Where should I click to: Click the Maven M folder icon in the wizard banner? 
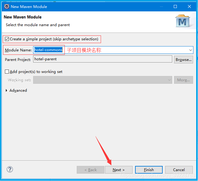pos(182,21)
